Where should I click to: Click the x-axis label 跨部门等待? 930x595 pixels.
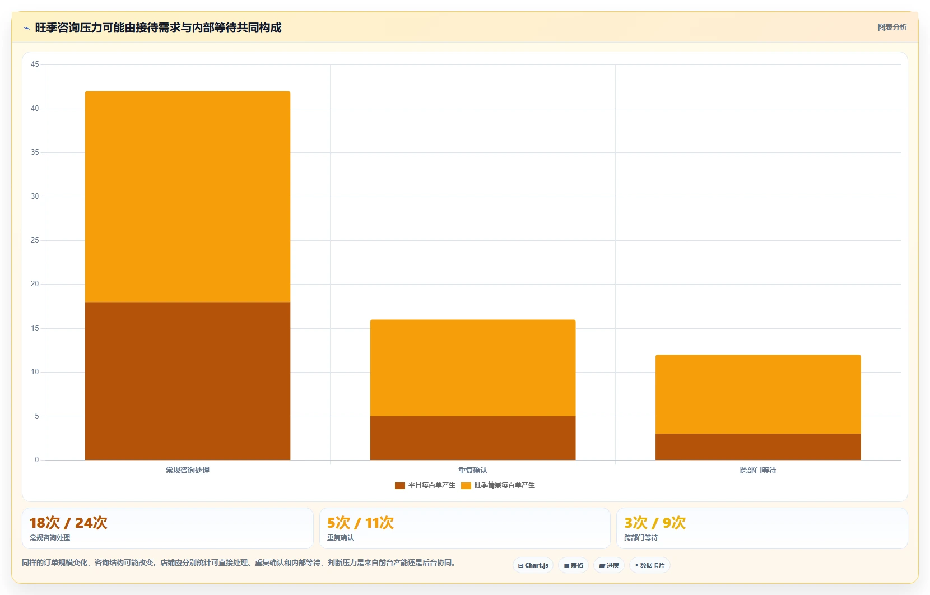[x=758, y=470]
